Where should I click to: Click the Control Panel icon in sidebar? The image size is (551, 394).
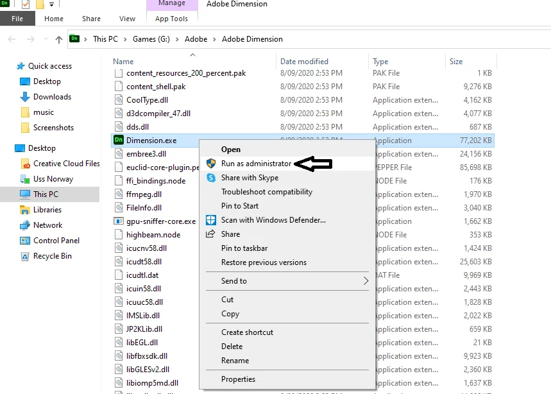tap(25, 241)
